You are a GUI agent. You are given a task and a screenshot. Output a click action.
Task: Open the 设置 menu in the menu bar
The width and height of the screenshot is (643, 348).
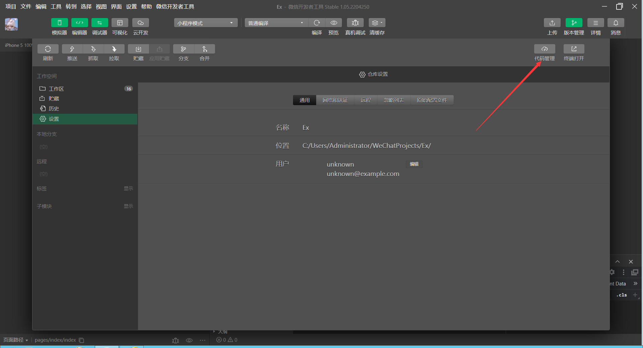(x=131, y=6)
